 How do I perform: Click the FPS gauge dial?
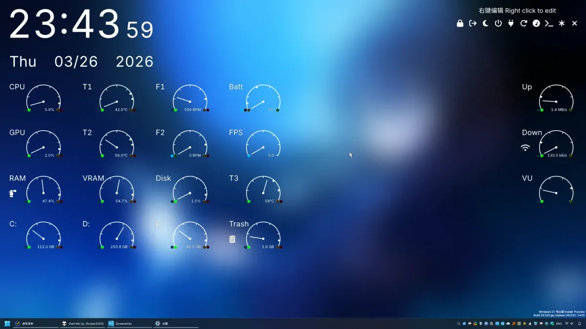pyautogui.click(x=263, y=145)
